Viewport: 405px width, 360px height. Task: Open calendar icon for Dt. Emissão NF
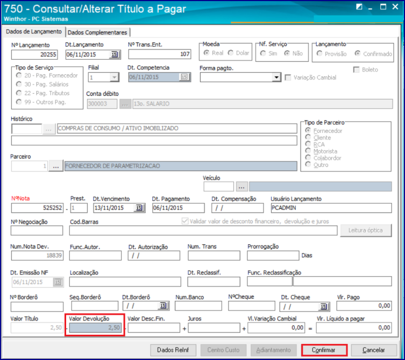tap(58, 282)
